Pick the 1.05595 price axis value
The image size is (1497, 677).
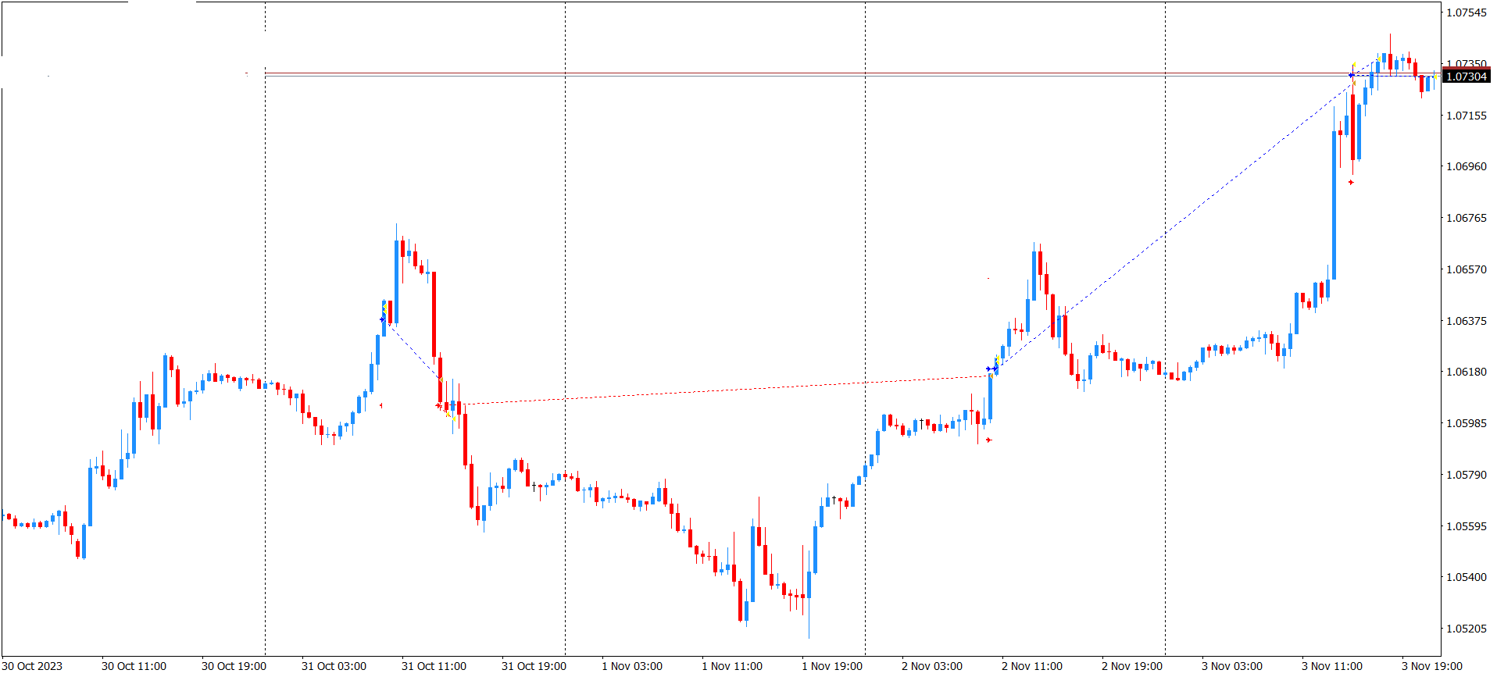coord(1467,526)
